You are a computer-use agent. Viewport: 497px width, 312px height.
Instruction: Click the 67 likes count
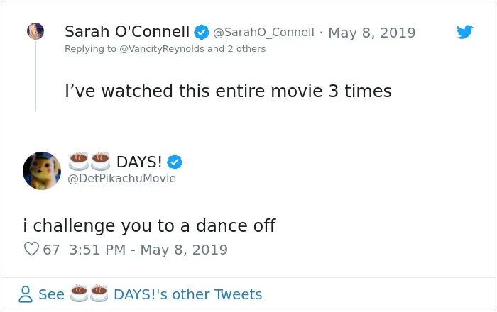(51, 250)
